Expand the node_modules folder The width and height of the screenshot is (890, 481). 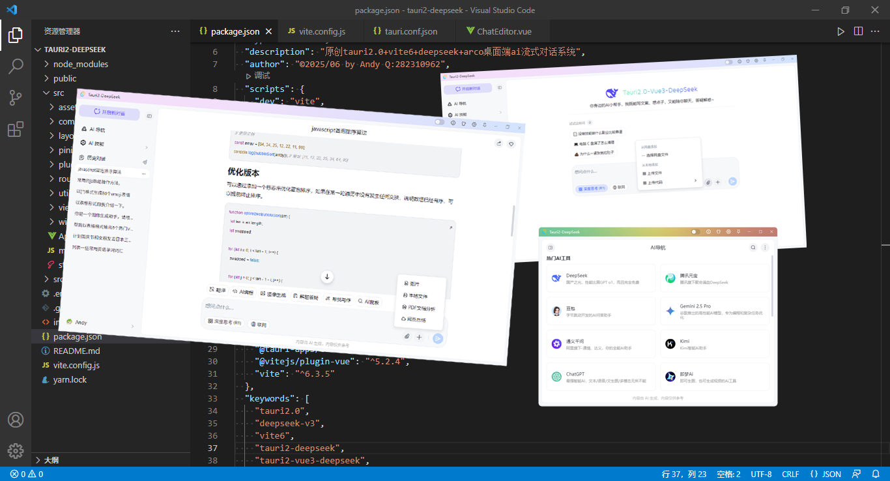(81, 64)
